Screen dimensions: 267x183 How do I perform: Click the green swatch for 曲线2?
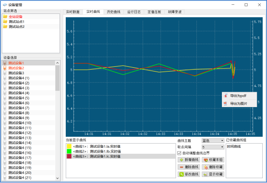point(69,151)
